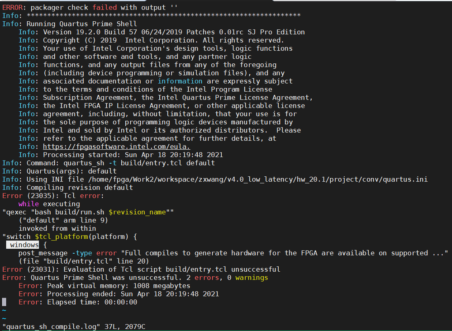Click the row of asterisks Info line

tap(151, 15)
